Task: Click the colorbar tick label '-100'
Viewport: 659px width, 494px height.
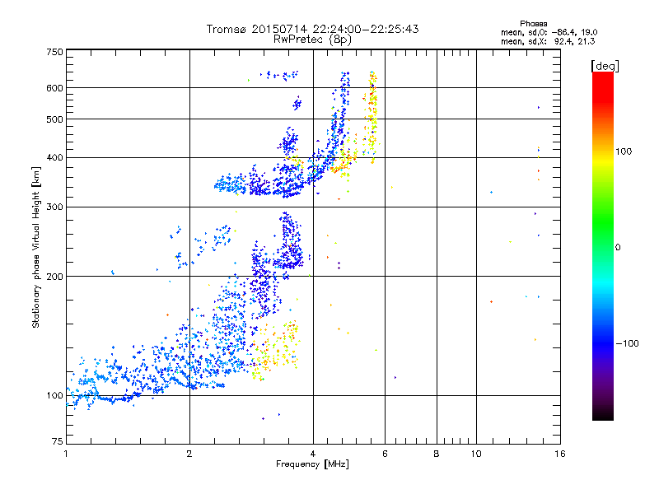Action: coord(627,343)
